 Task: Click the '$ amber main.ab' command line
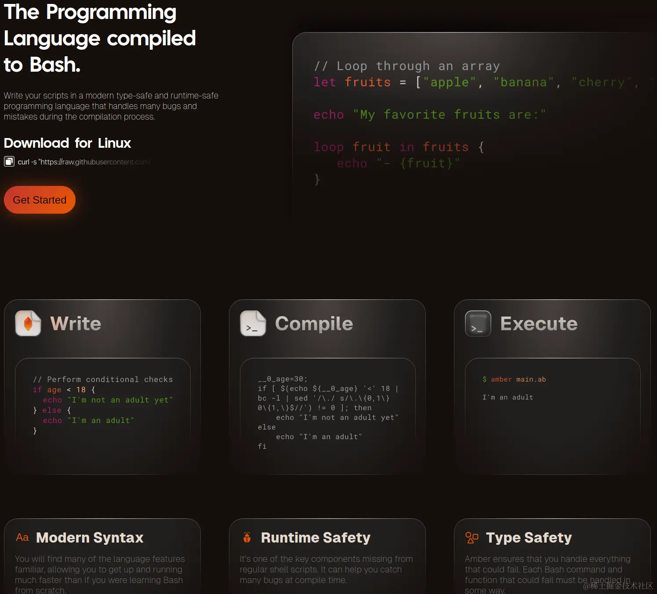(514, 379)
